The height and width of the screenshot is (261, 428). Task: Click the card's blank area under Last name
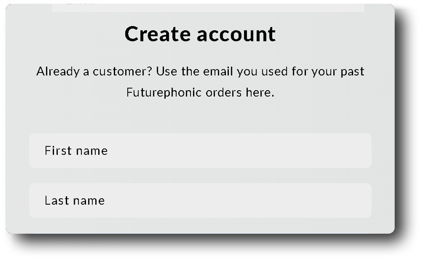[200, 225]
